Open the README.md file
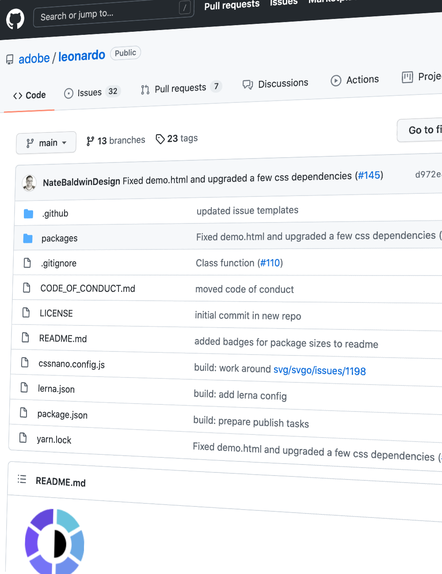Image resolution: width=442 pixels, height=574 pixels. (63, 339)
